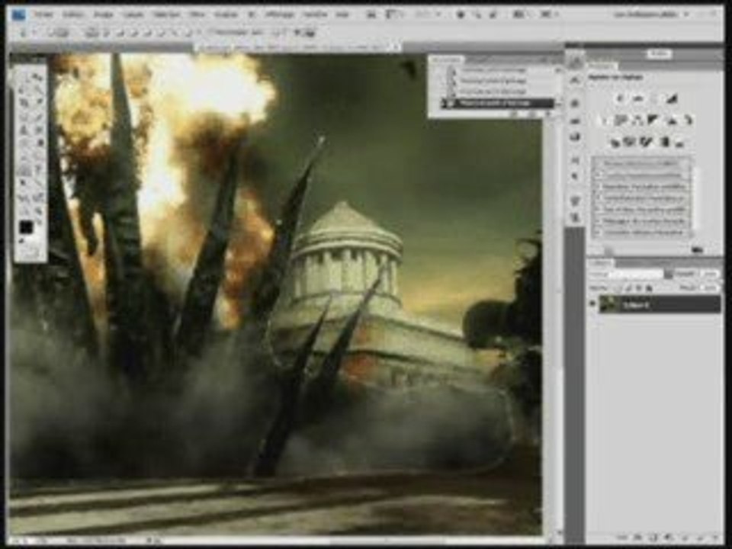The height and width of the screenshot is (549, 732).
Task: Hide the Calque 0 layer
Action: [593, 304]
